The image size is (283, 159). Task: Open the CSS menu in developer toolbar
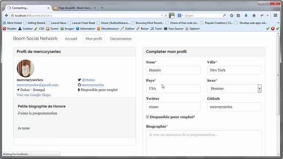point(40,29)
